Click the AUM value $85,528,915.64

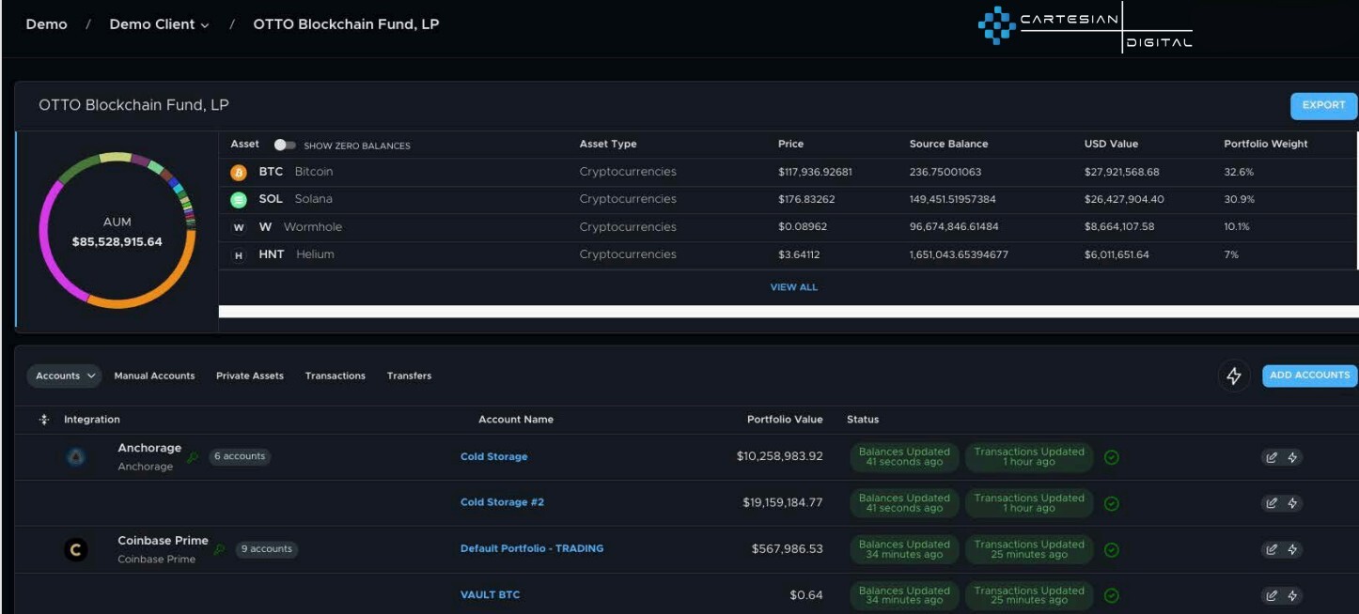tap(117, 242)
